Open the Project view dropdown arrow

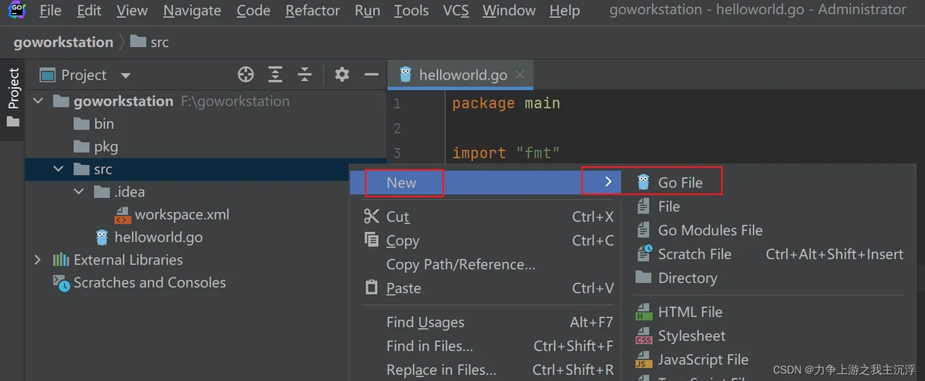(126, 76)
